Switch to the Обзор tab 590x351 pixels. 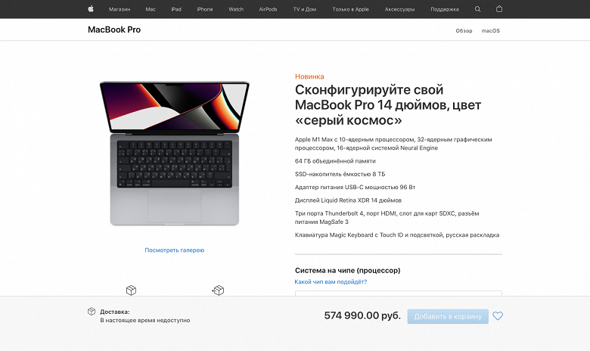click(x=464, y=31)
